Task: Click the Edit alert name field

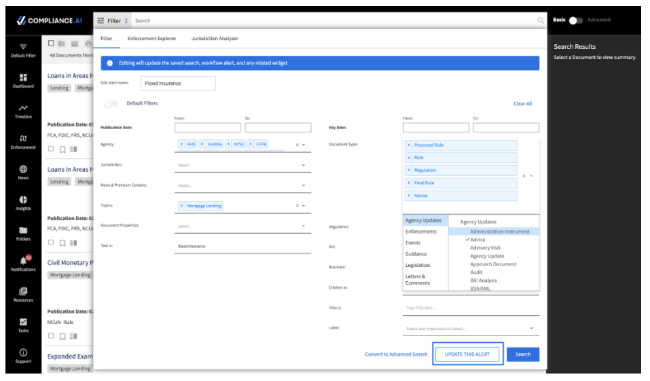Action: click(178, 83)
